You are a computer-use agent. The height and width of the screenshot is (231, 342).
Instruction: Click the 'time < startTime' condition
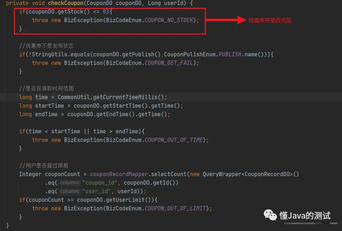click(x=54, y=131)
